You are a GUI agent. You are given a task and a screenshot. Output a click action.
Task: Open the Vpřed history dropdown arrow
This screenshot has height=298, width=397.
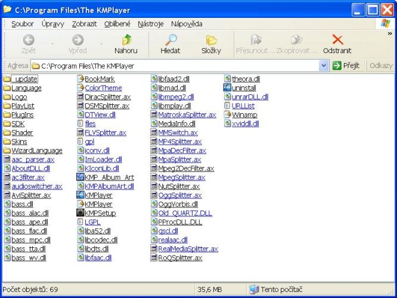coord(101,44)
